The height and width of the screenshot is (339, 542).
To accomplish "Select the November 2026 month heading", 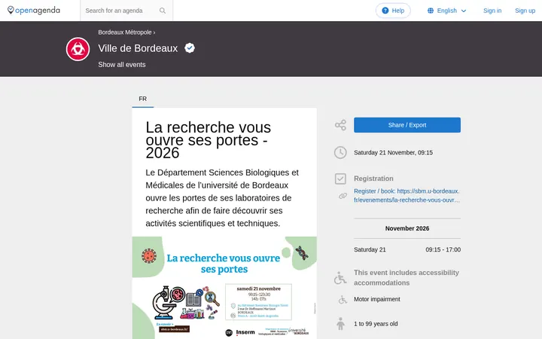I will 407,228.
